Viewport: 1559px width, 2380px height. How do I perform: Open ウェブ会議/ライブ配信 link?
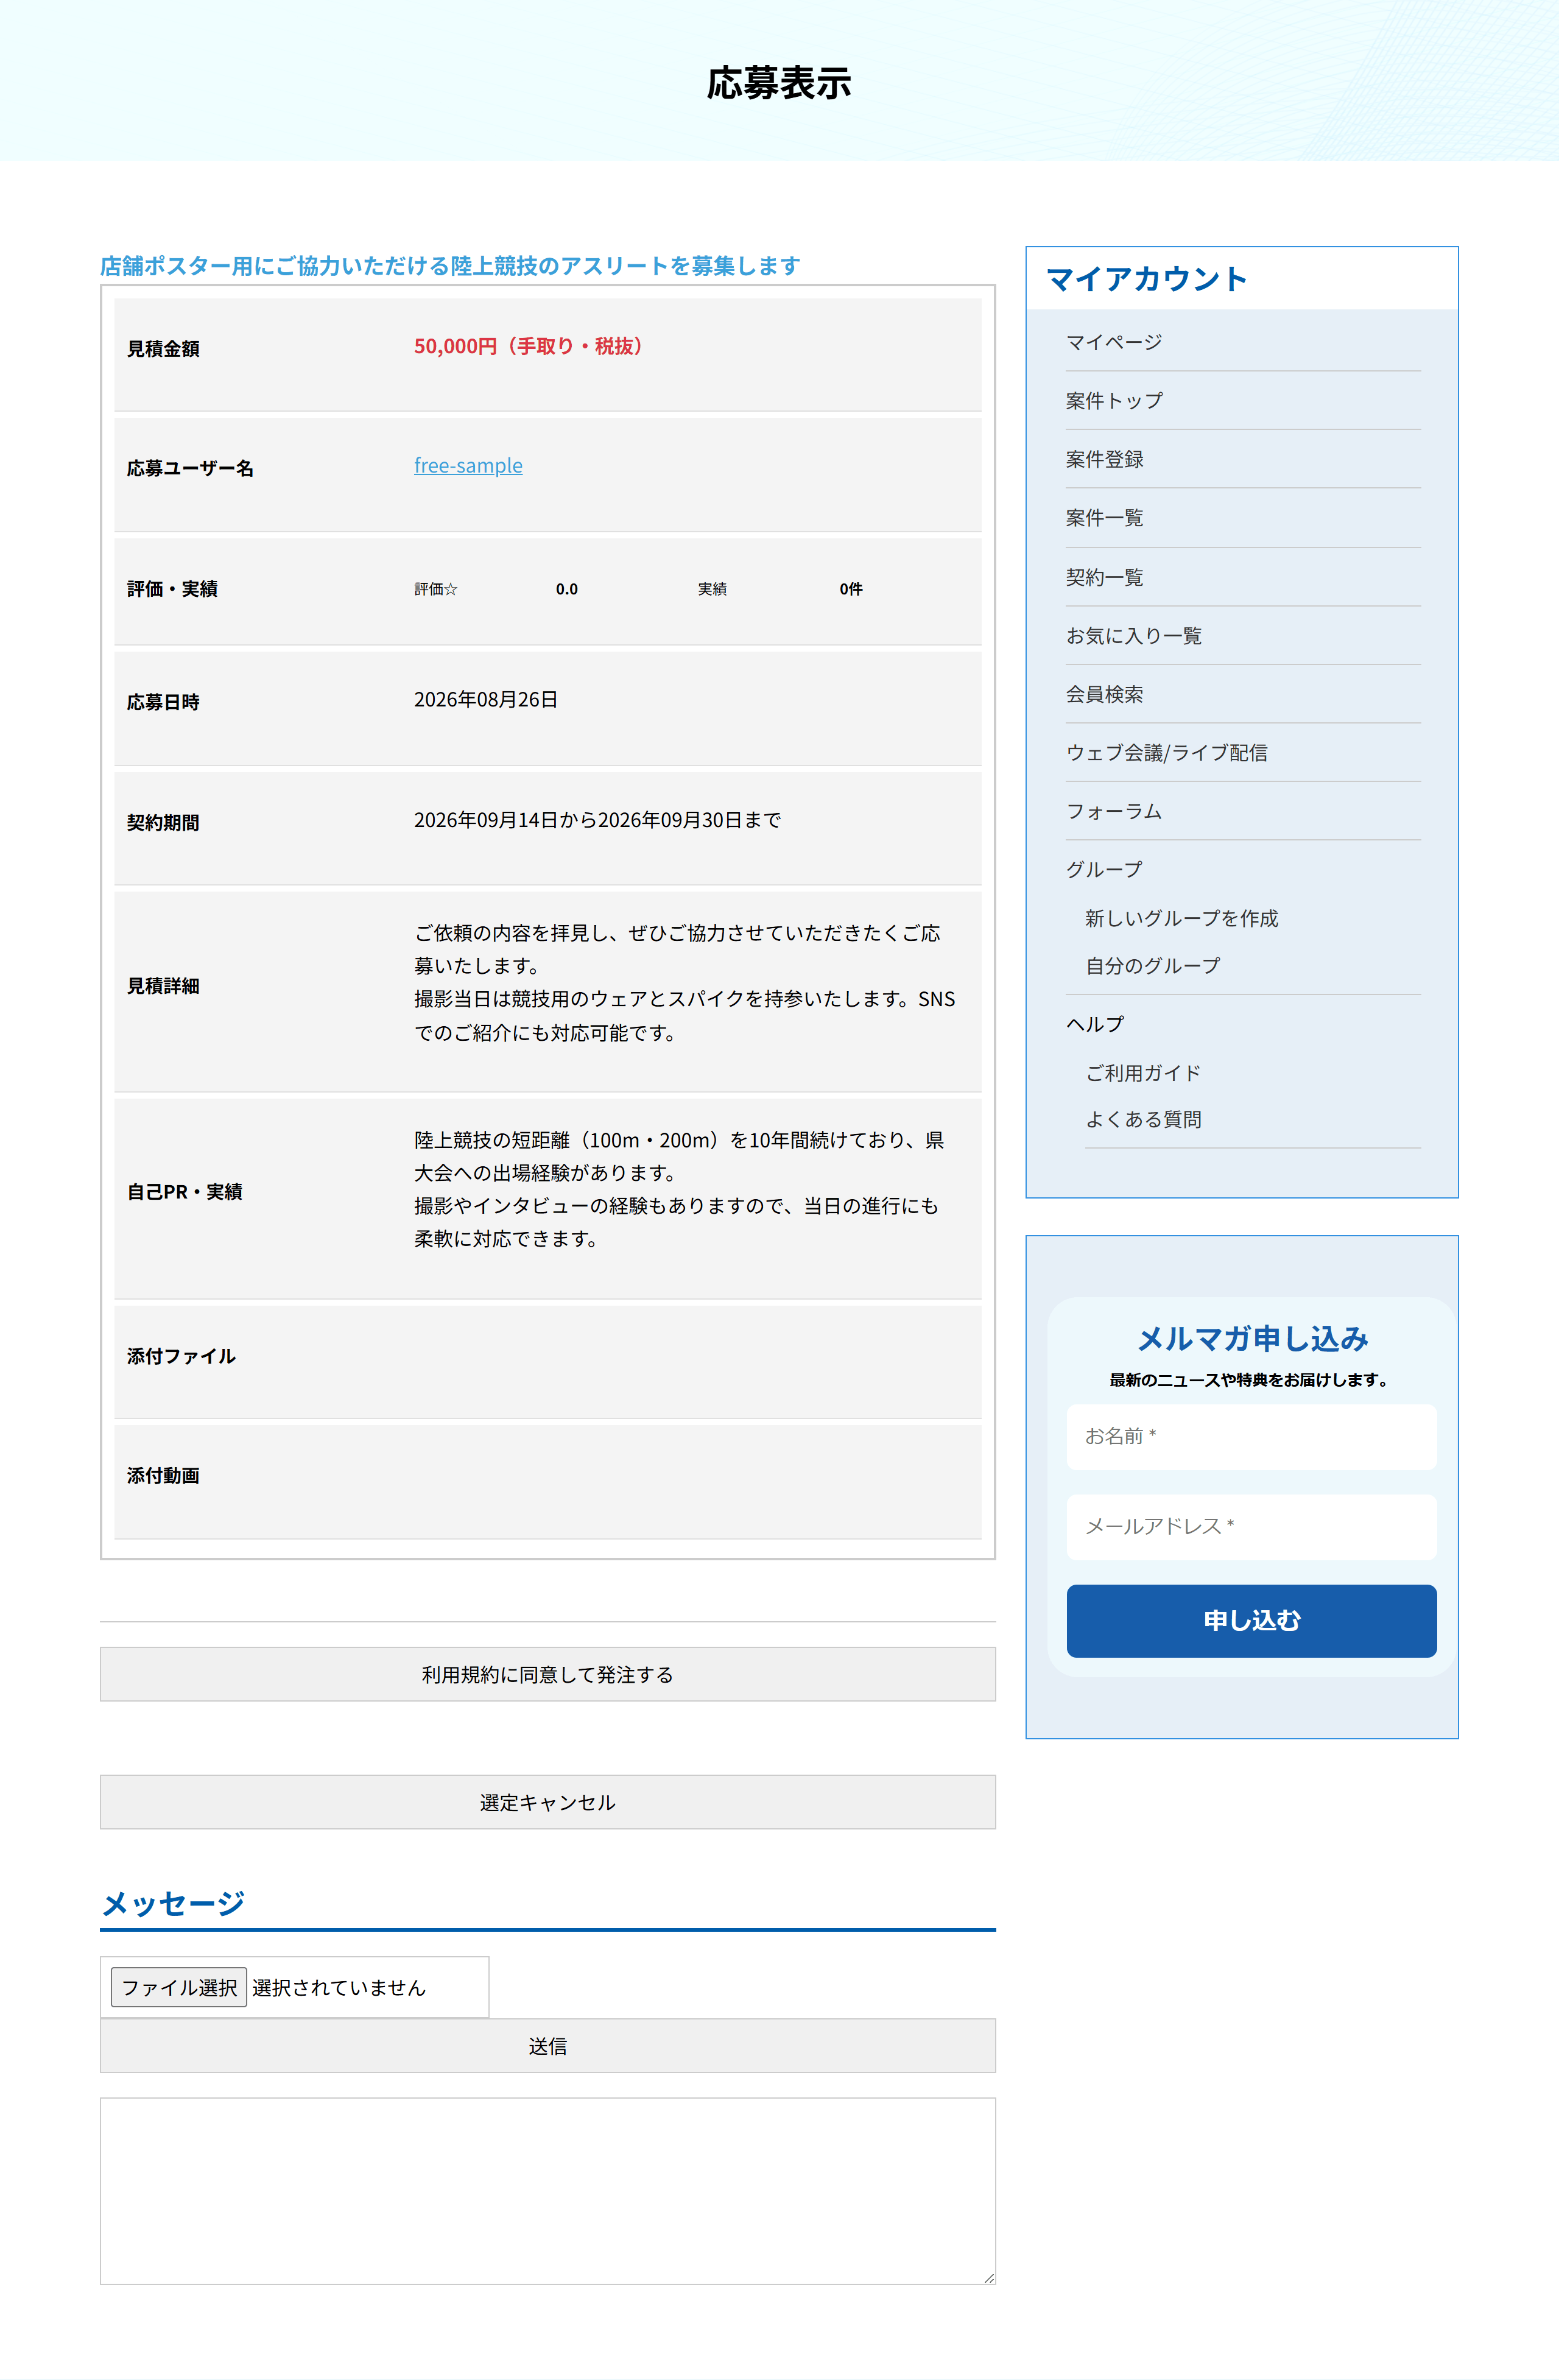point(1167,752)
